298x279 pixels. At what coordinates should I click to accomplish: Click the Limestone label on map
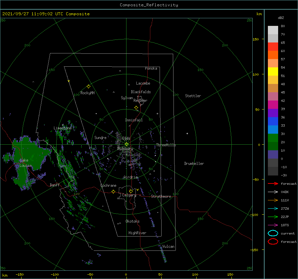[x=63, y=128]
